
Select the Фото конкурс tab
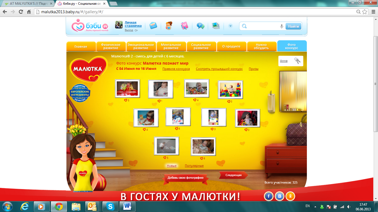292,46
